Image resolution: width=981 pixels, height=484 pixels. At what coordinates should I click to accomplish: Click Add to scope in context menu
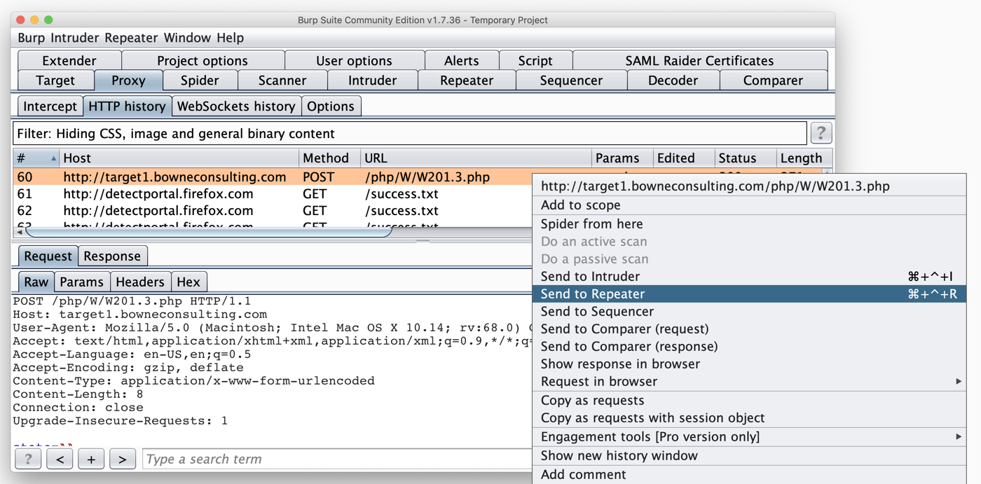(580, 205)
